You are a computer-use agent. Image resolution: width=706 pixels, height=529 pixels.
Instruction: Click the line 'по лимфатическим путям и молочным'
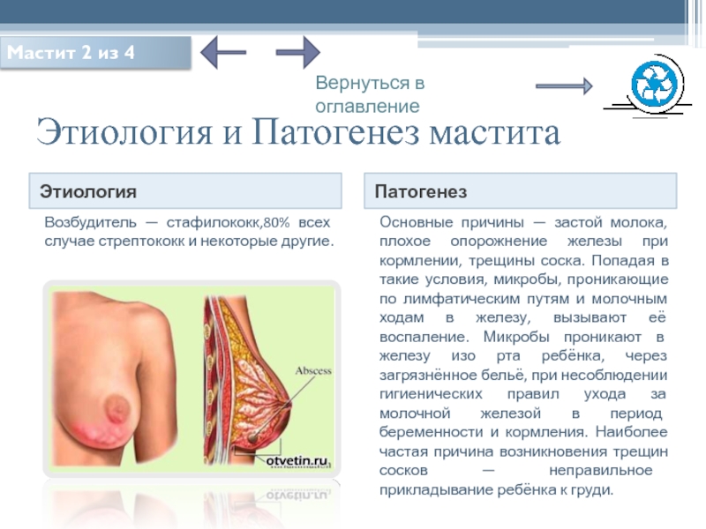tap(523, 299)
